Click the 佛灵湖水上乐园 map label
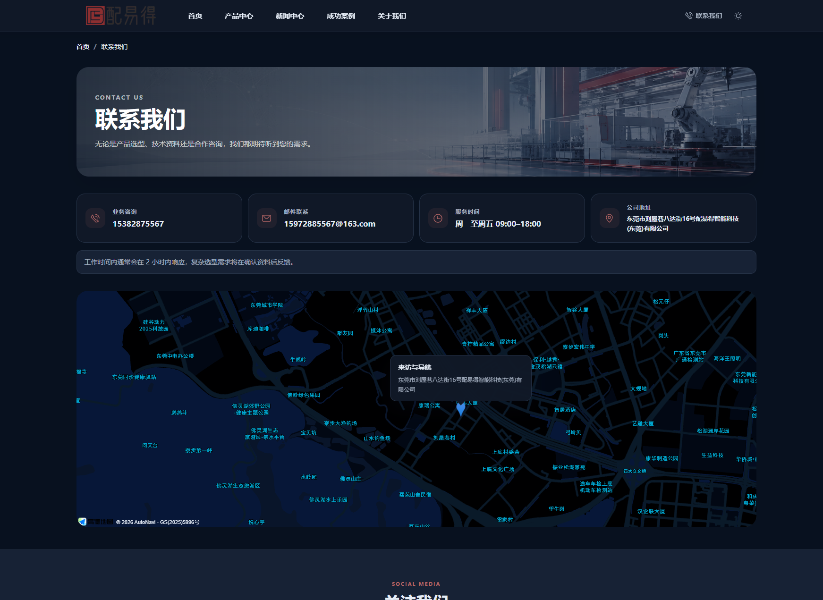823x600 pixels. [328, 500]
